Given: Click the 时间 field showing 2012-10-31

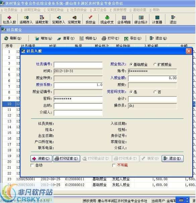Looking at the screenshot, I should (78, 71).
